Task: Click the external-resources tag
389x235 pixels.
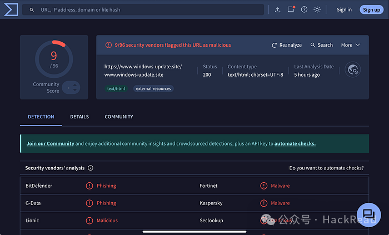Action: pyautogui.click(x=153, y=89)
